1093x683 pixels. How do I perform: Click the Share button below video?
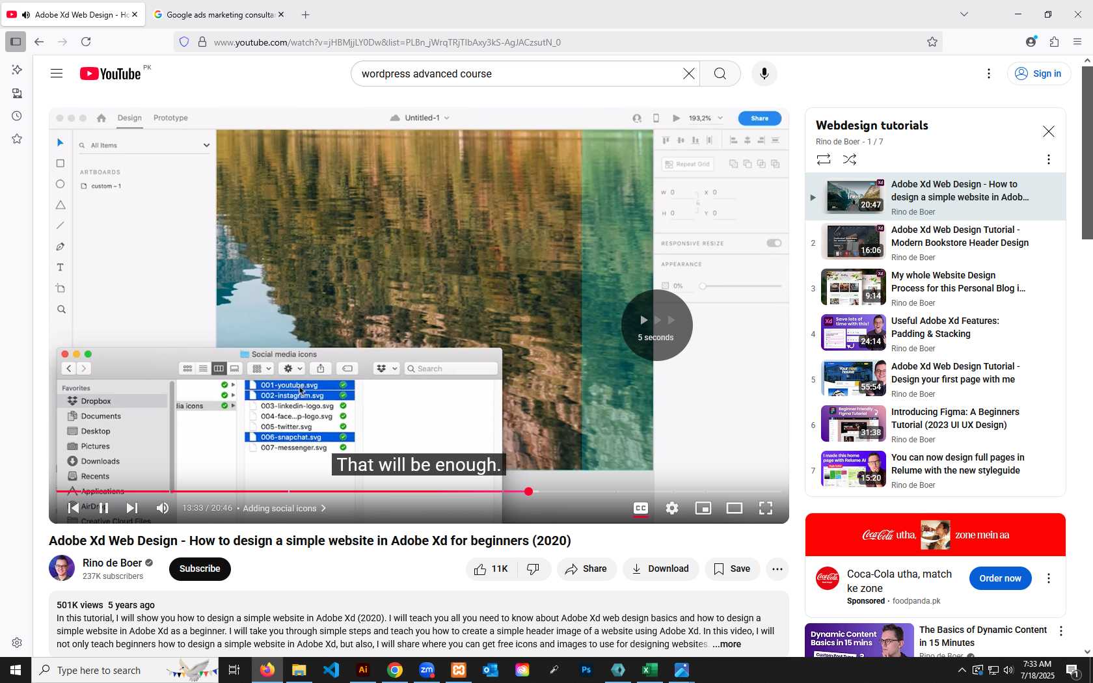(586, 569)
